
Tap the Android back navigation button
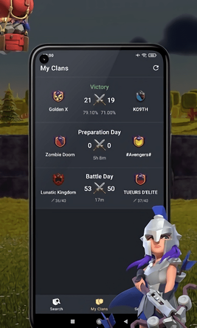click(x=126, y=321)
